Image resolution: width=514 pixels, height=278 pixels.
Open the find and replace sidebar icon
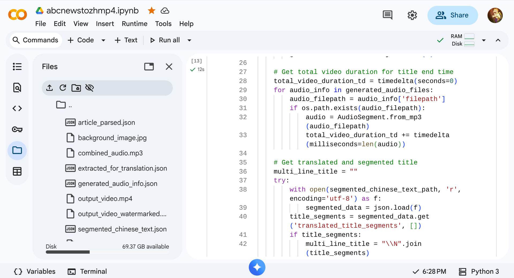point(17,88)
